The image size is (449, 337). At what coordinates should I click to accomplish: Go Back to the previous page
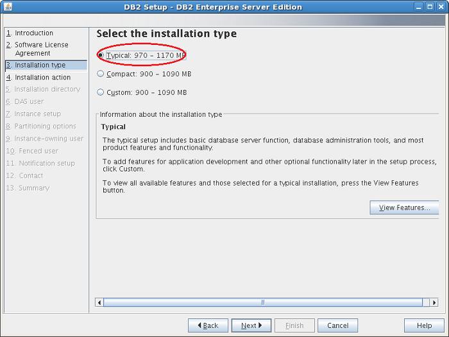tap(208, 325)
